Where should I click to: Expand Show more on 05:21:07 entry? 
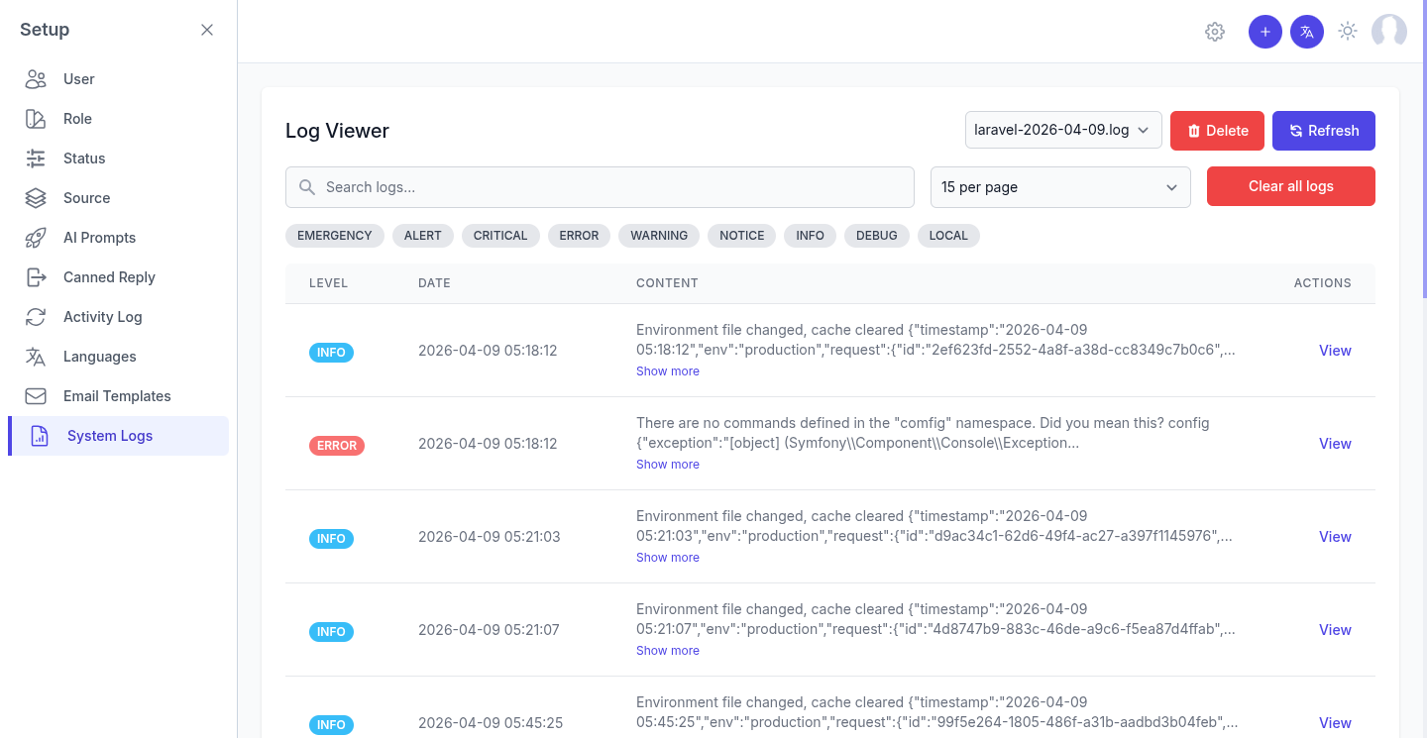pos(668,651)
